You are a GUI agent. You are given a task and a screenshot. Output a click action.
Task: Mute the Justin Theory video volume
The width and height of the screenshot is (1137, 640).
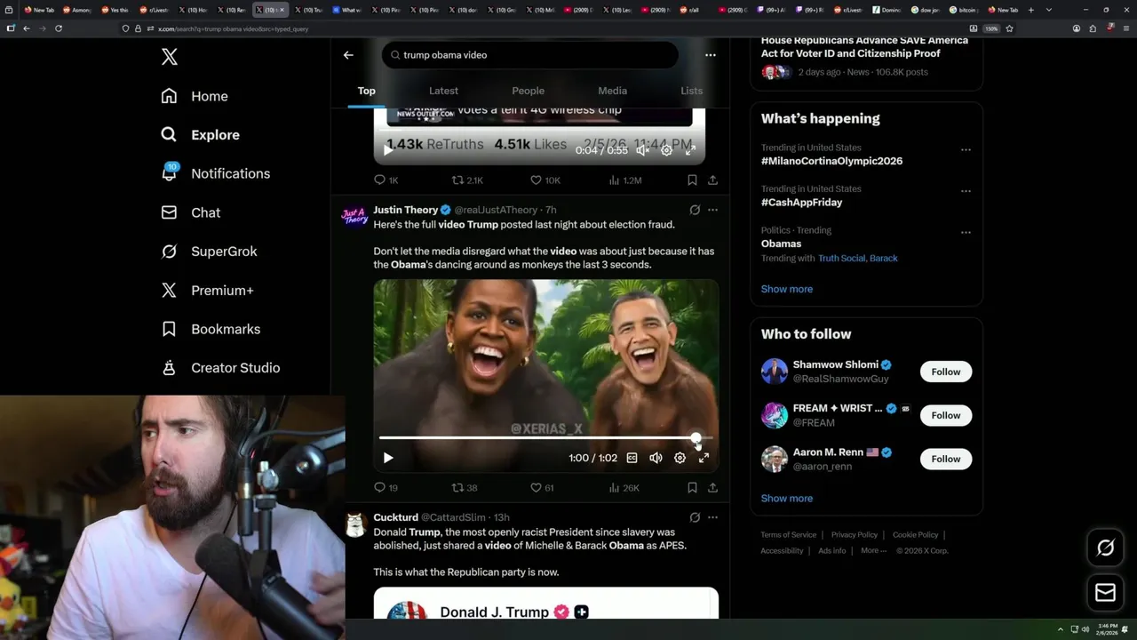click(656, 458)
